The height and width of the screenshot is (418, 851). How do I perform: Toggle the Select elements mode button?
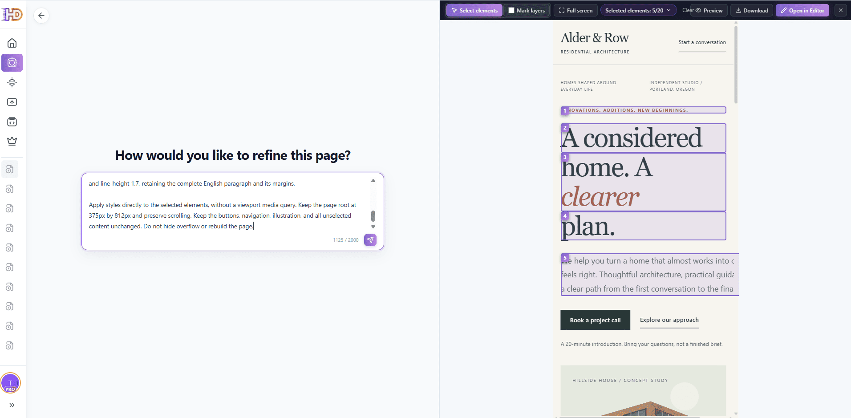click(474, 10)
